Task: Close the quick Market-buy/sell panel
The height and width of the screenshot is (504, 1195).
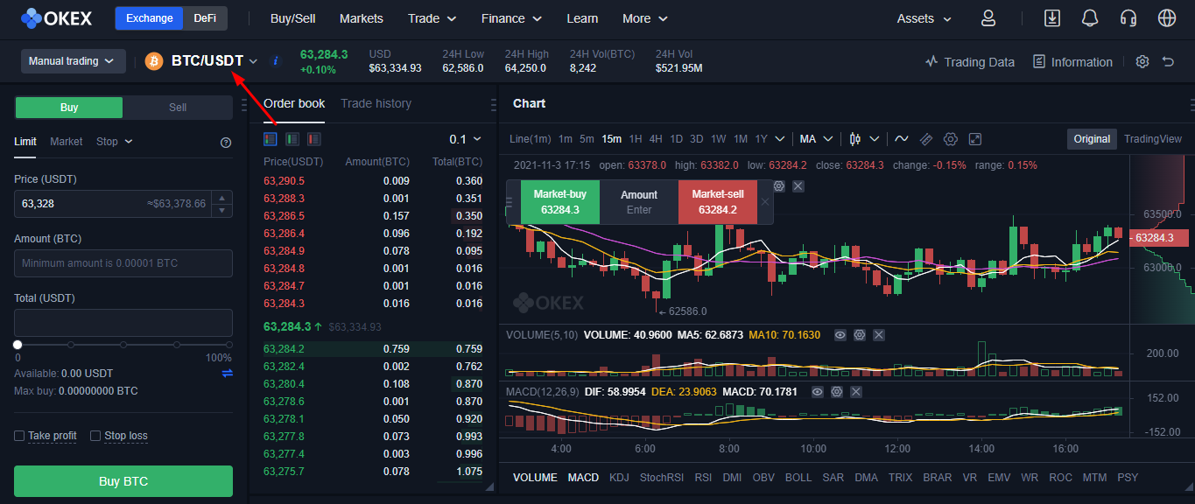Action: [765, 202]
